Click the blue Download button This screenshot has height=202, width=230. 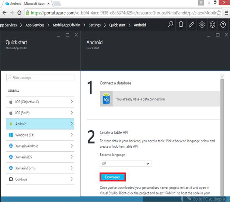click(112, 177)
